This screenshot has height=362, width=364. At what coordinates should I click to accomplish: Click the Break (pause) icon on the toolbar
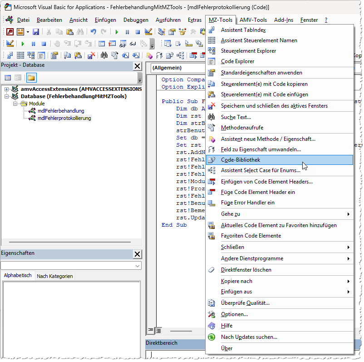coord(127,32)
